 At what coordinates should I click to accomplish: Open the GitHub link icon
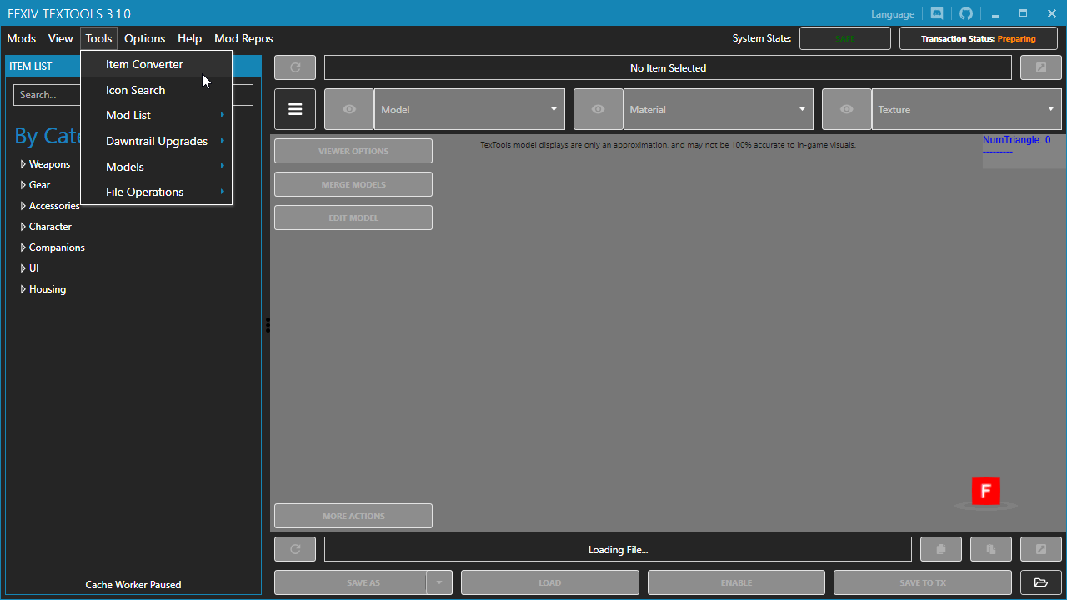[x=966, y=13]
